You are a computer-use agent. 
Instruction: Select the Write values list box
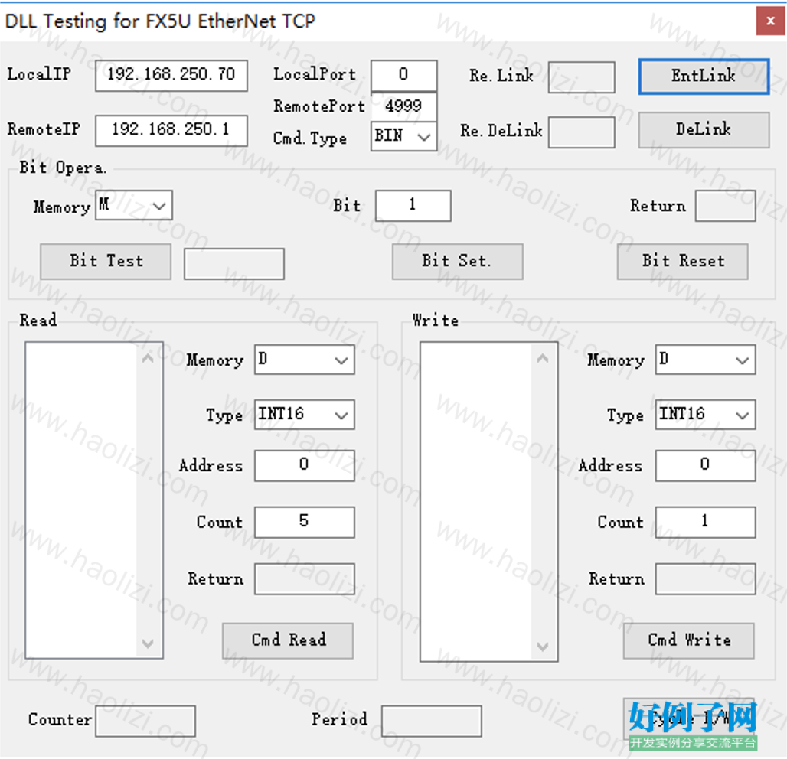click(489, 502)
